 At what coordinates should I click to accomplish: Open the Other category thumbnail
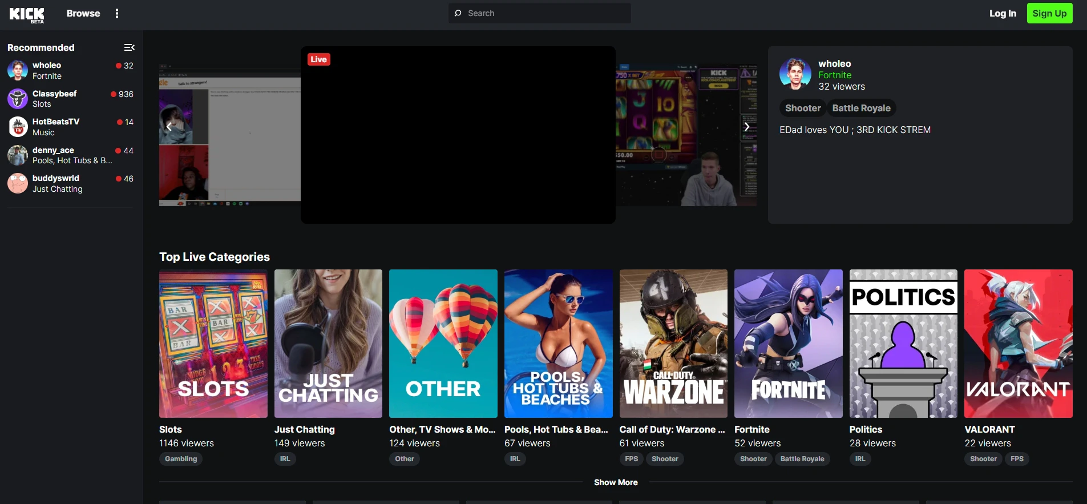tap(443, 344)
